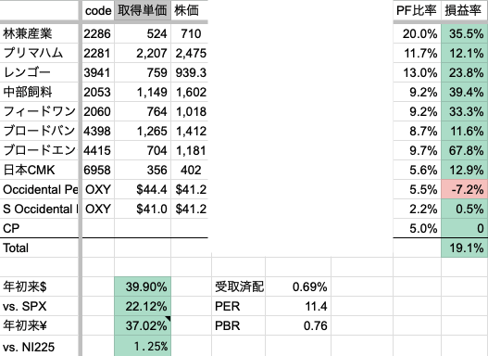Click the 林兼産業 name cell

click(x=39, y=33)
